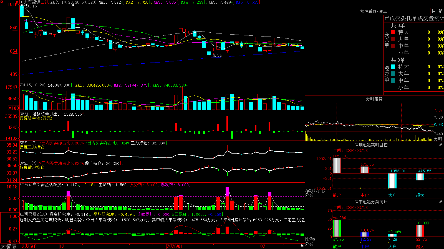Click the 小单 row under 委卖单
The image size is (444, 249).
click(417, 87)
